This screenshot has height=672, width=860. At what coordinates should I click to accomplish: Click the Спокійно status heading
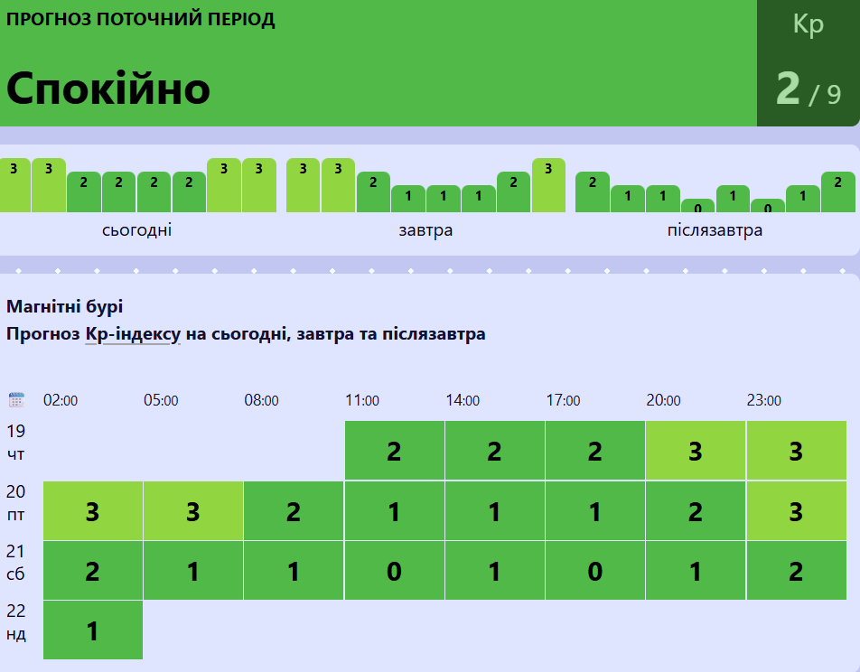coord(108,89)
